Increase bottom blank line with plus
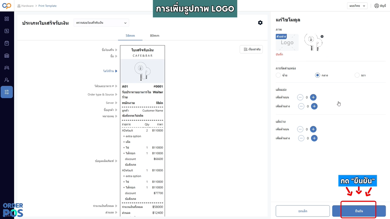390x219 pixels. tap(314, 138)
